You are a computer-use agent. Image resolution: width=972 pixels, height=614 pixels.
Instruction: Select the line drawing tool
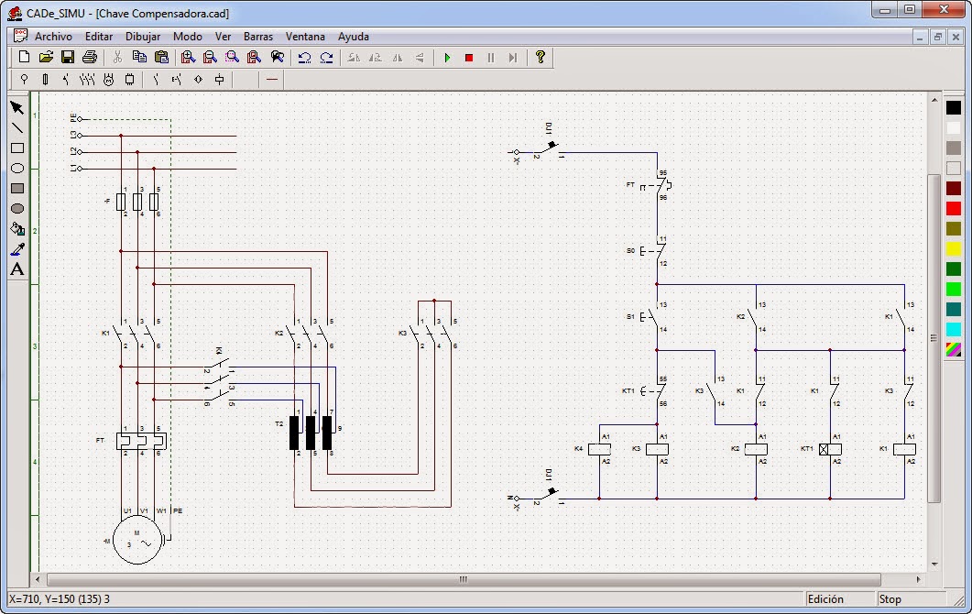coord(17,127)
